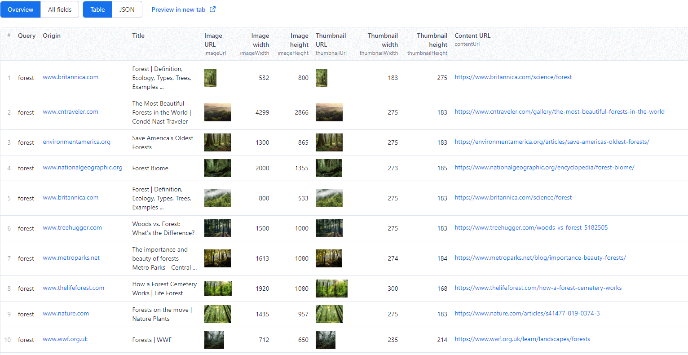This screenshot has width=688, height=355.
Task: Open the www.britannica.com origin link in row 1
Action: 71,77
